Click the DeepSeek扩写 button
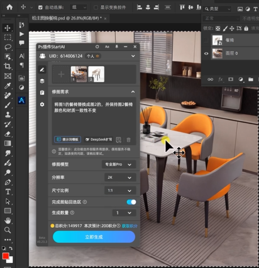This screenshot has width=259, height=268. point(99,139)
